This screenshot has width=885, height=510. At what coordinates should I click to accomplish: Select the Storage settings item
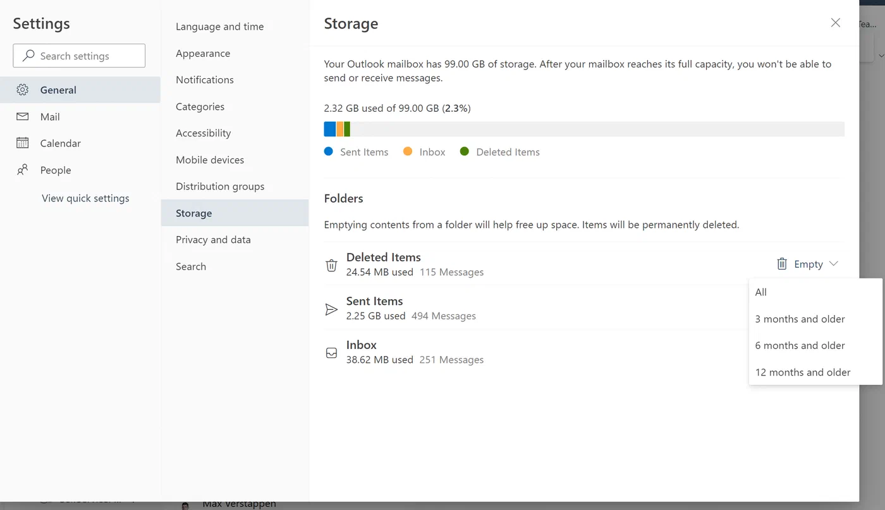[235, 213]
